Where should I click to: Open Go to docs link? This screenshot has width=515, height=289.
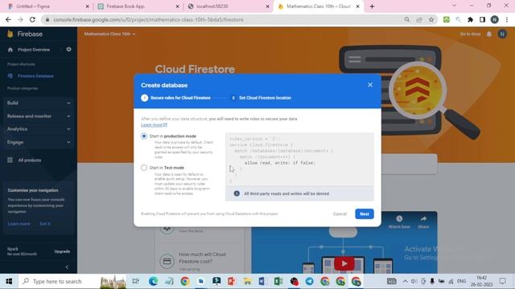(x=470, y=34)
